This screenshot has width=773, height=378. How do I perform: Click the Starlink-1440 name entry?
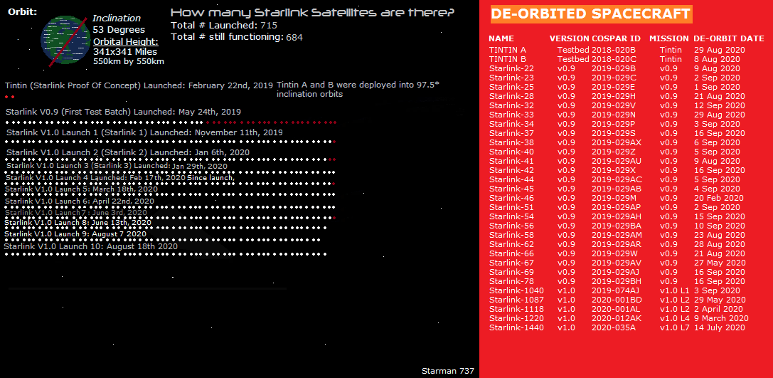click(517, 327)
